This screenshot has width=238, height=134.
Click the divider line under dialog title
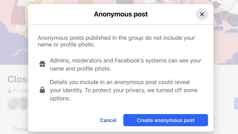coord(121,24)
